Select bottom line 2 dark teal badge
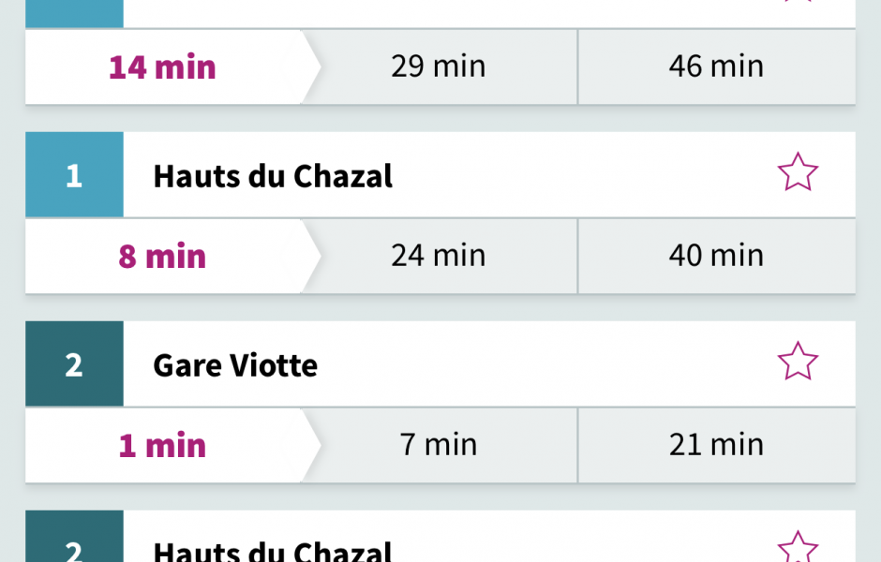The width and height of the screenshot is (881, 562). tap(74, 536)
